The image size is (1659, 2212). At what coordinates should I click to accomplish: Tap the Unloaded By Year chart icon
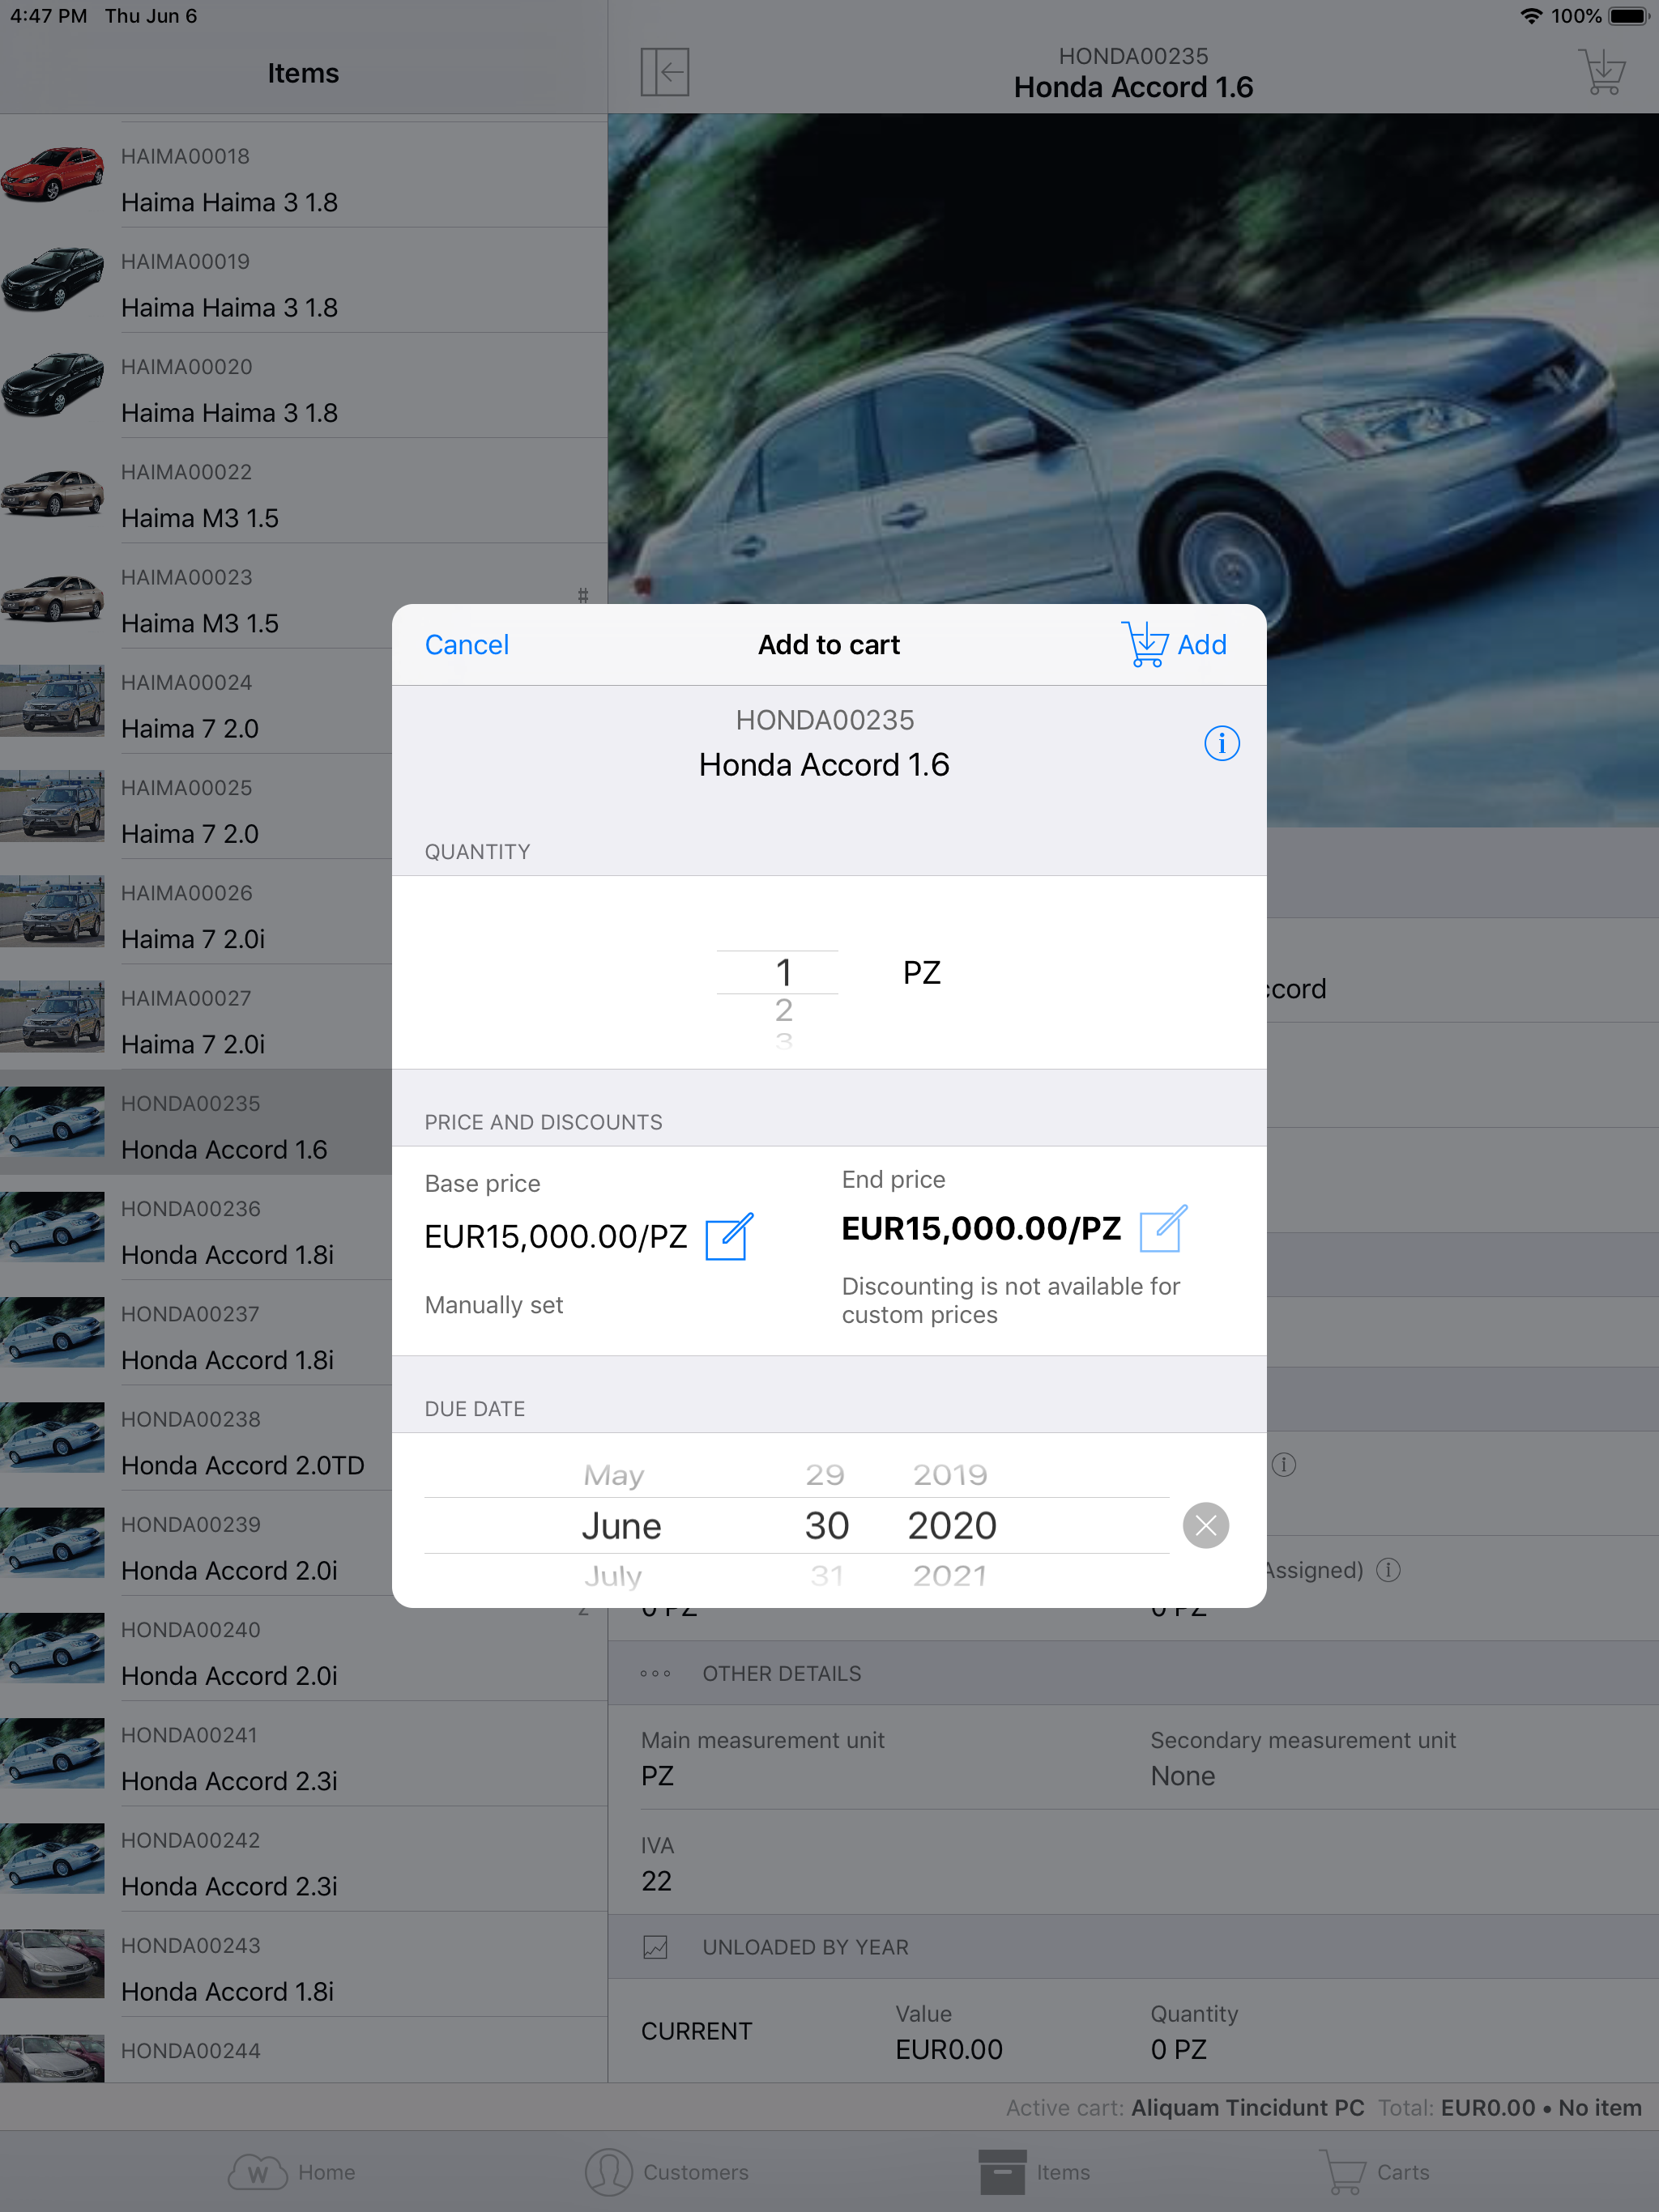655,1947
